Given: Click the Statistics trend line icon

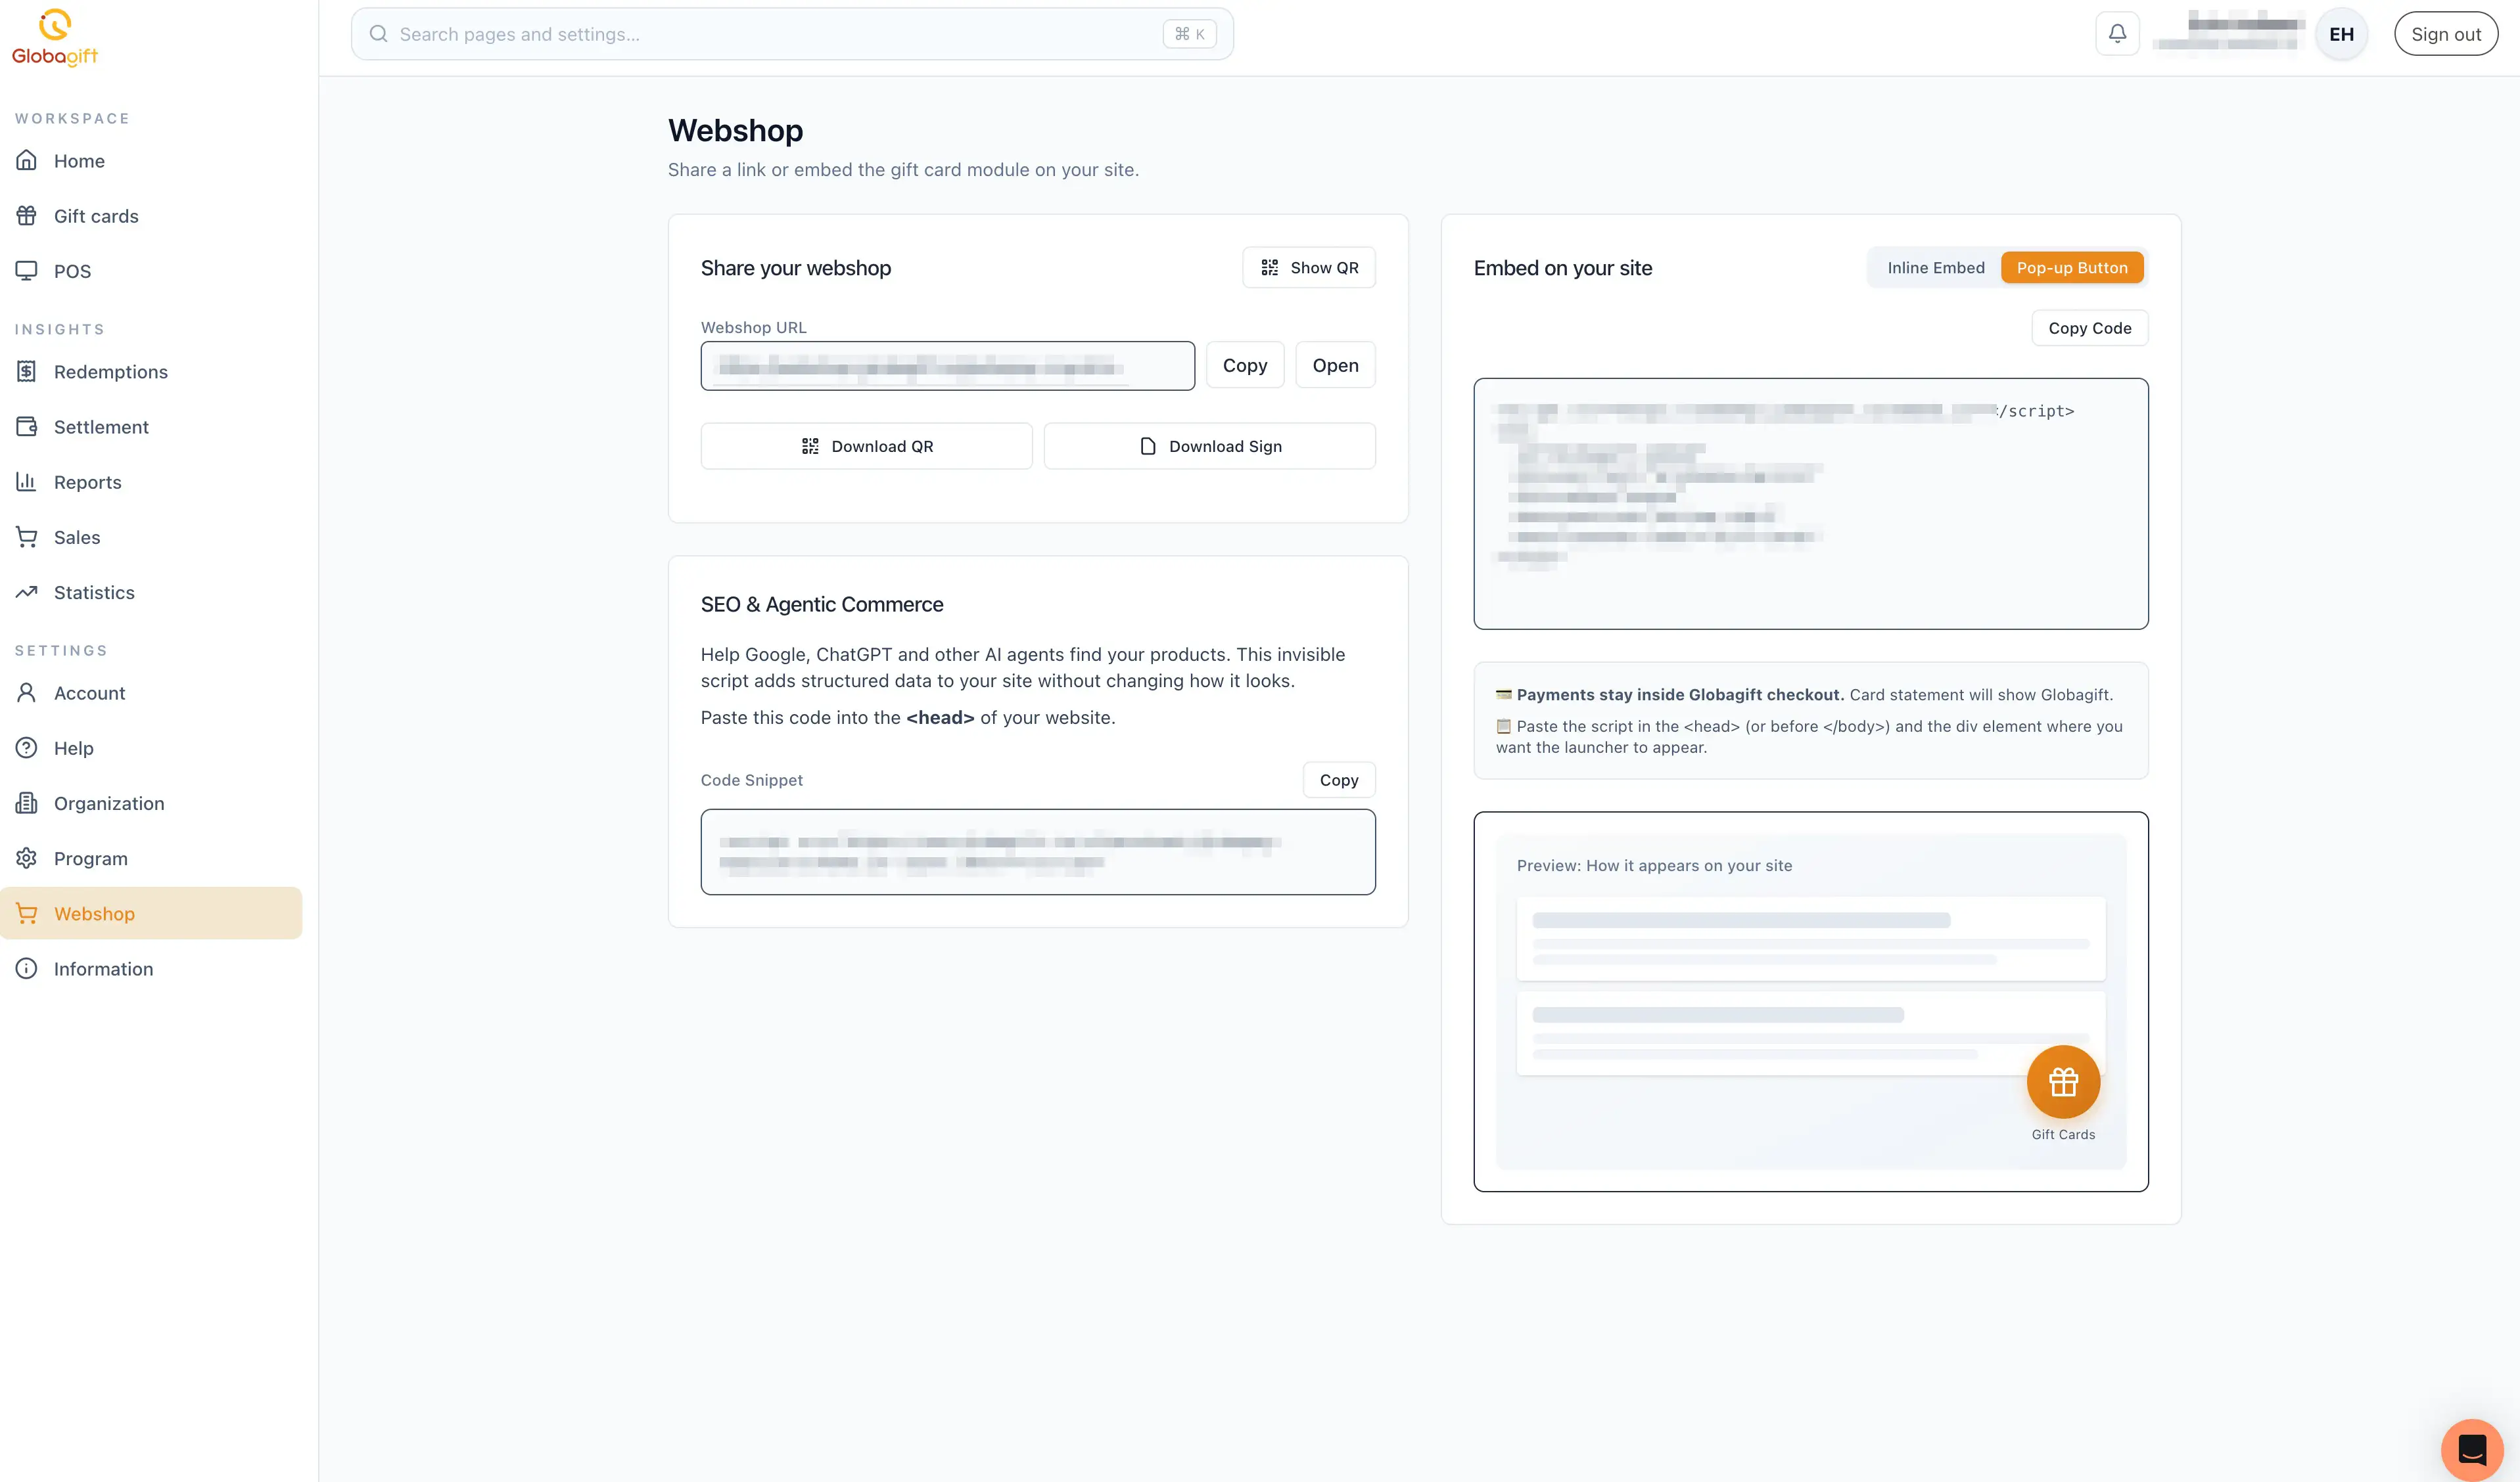Looking at the screenshot, I should [x=27, y=592].
